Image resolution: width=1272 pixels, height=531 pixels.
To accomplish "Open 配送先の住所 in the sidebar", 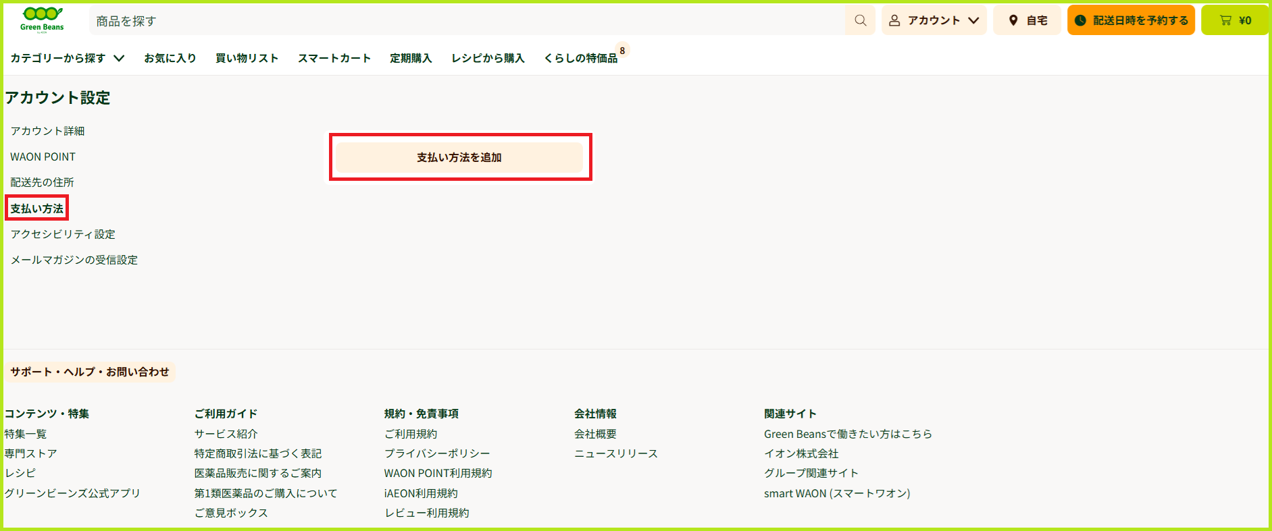I will pos(42,182).
